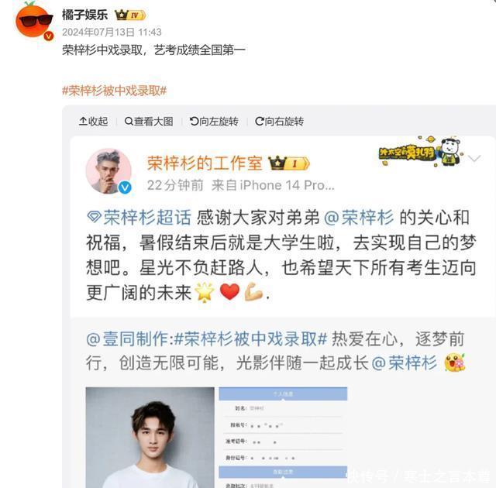Screen dimensions: 496x488
Task: Open 查看大图 view large image
Action: coord(149,122)
